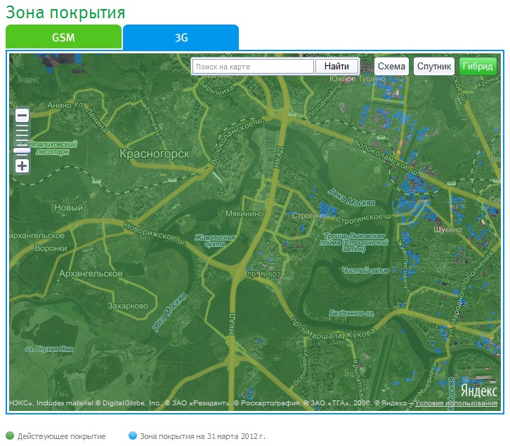510x446 pixels.
Task: Open the Условия использования link
Action: click(x=456, y=403)
